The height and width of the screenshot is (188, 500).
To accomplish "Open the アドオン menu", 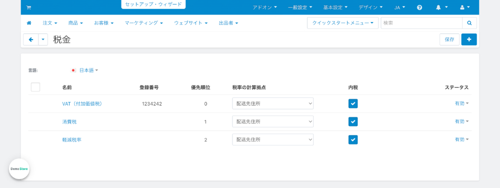I will pyautogui.click(x=264, y=7).
